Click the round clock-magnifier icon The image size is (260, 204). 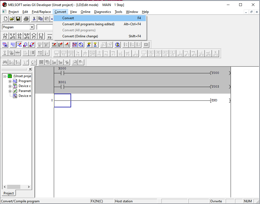click(81, 44)
